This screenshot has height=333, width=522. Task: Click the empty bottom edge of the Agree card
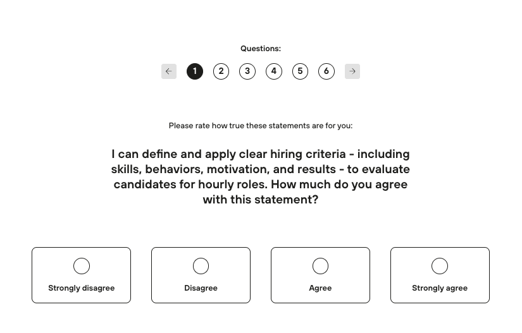coord(320,299)
